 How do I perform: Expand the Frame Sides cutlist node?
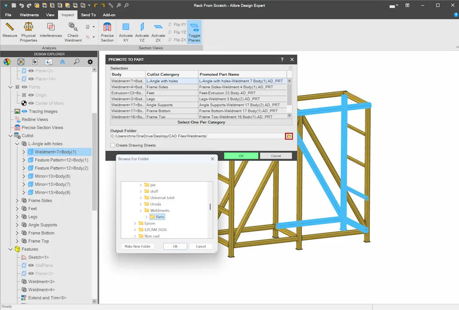17,200
